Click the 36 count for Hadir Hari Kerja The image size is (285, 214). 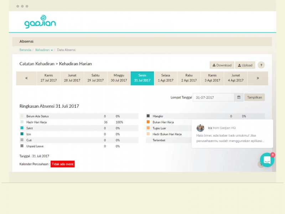tap(105, 122)
